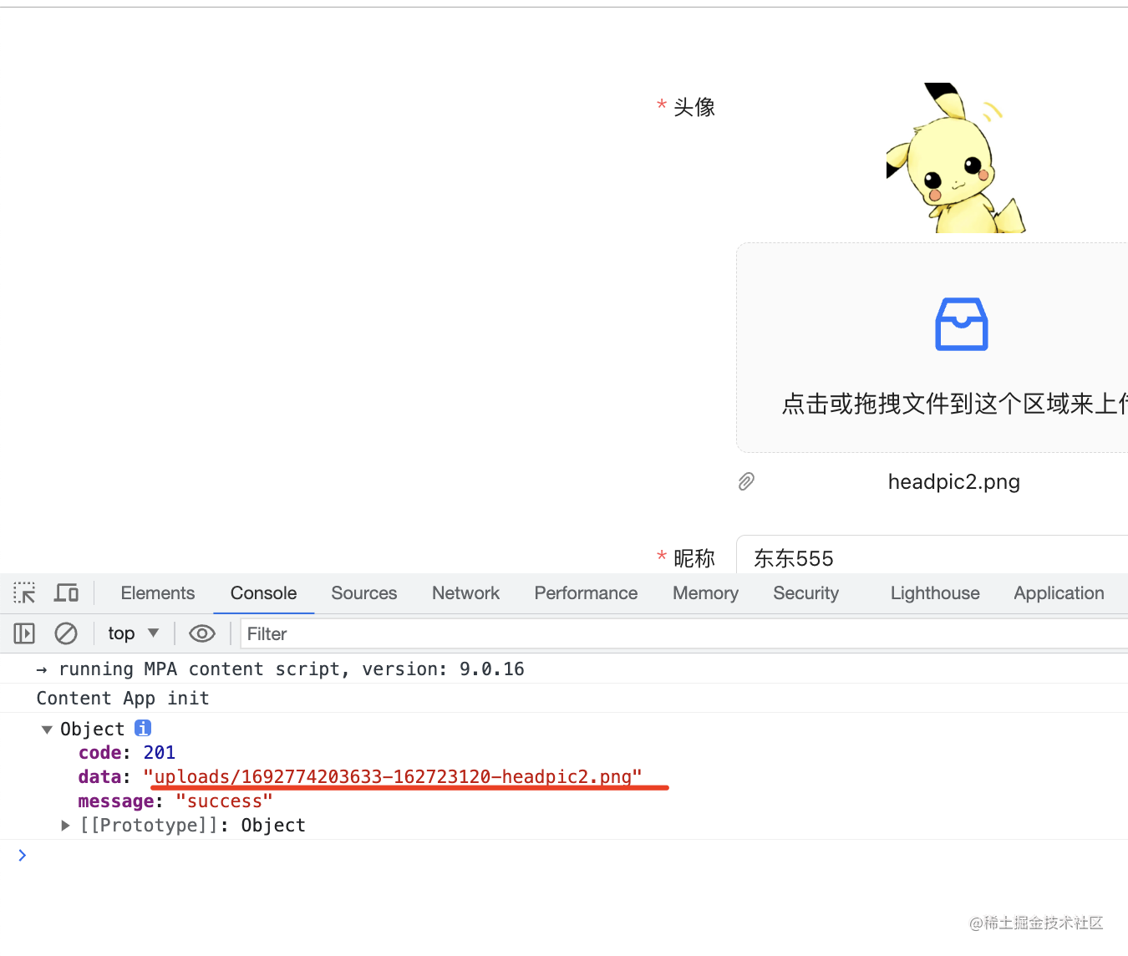Open the top context dropdown
Image resolution: width=1128 pixels, height=956 pixels.
click(x=133, y=633)
